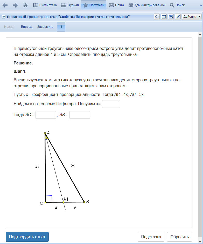
Task: Open the Портфель tab
Action: 93,5
